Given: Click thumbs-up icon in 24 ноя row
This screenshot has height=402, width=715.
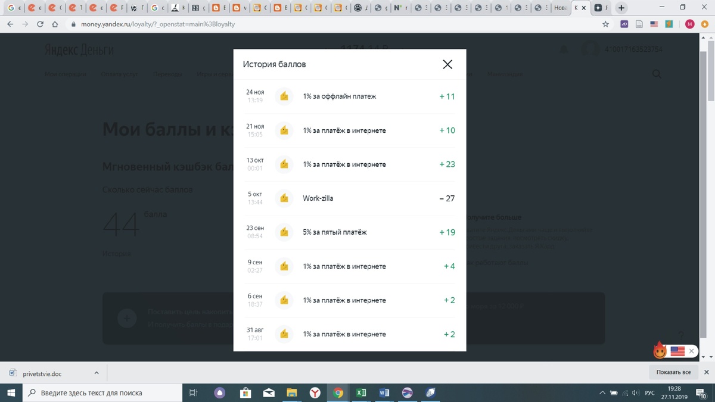Looking at the screenshot, I should (284, 96).
